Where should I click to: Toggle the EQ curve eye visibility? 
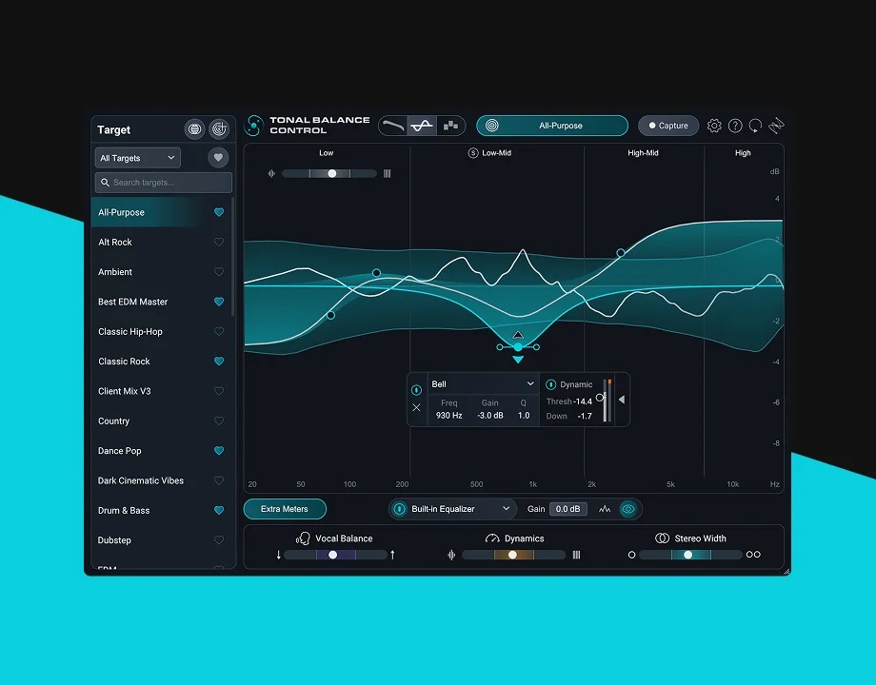click(627, 509)
